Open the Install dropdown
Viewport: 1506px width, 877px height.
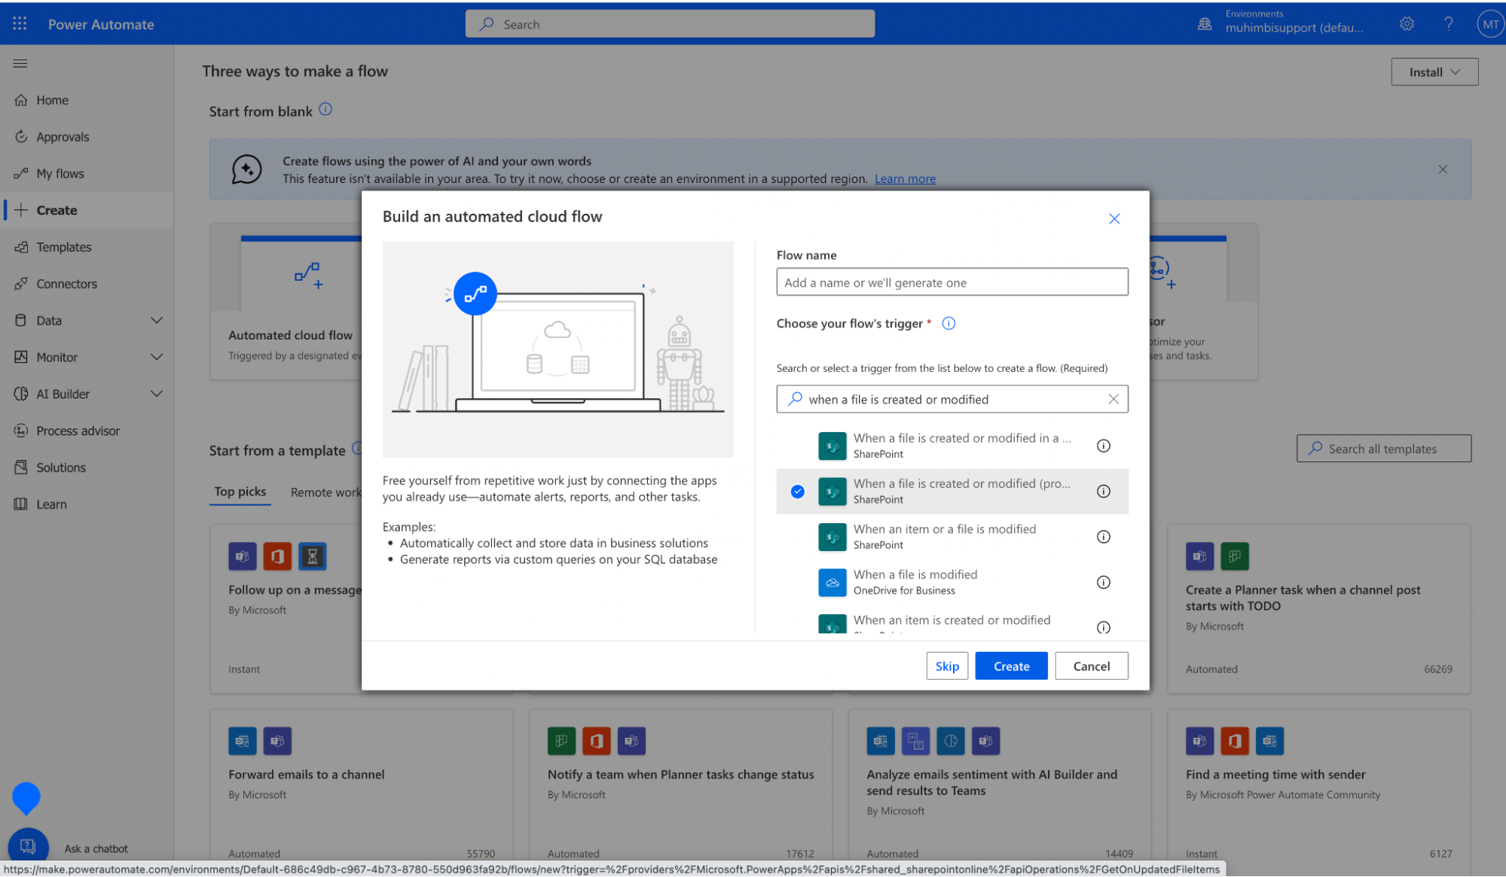click(x=1434, y=72)
